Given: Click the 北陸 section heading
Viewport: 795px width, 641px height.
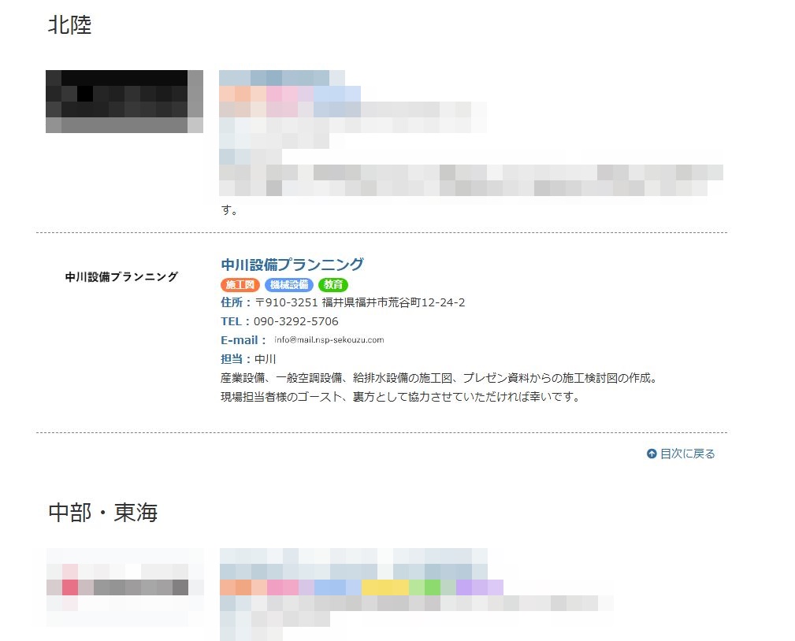Looking at the screenshot, I should coord(69,25).
